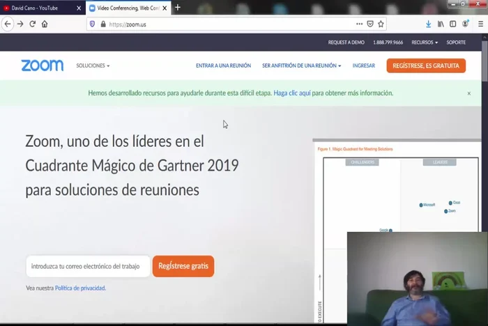Viewport: 488px width, 326px height.
Task: Click the Regístrese gratis button
Action: pyautogui.click(x=183, y=266)
